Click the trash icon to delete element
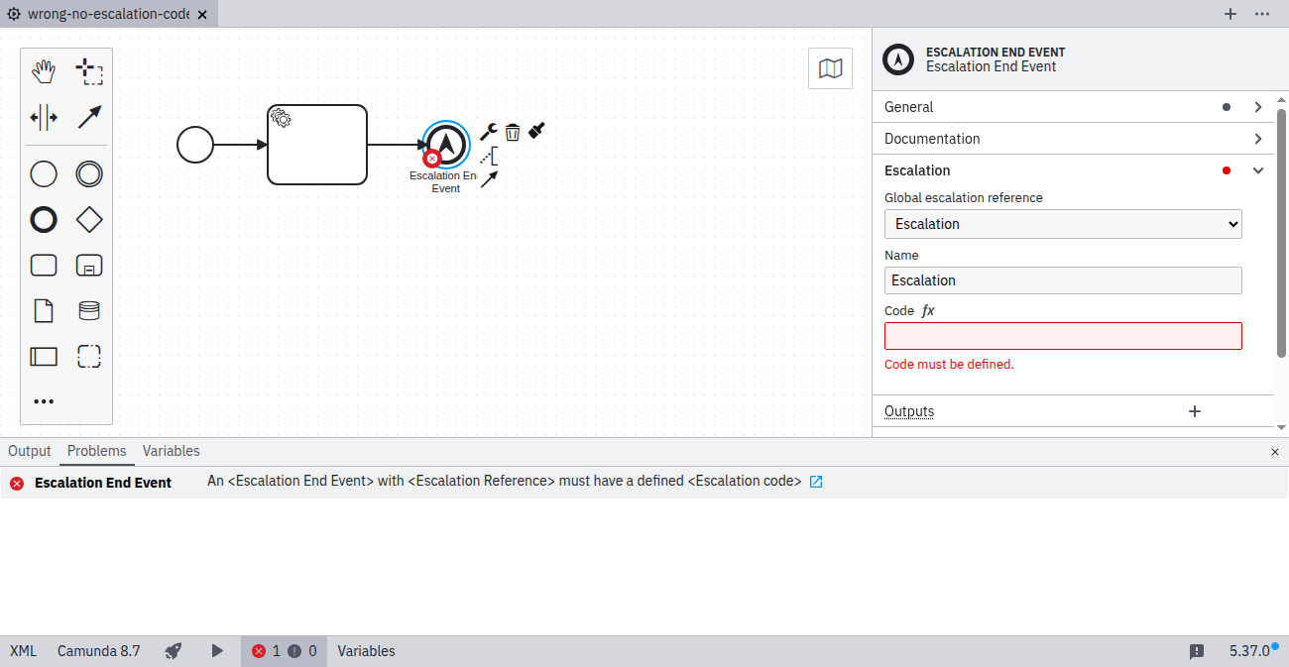This screenshot has width=1289, height=667. [x=513, y=132]
